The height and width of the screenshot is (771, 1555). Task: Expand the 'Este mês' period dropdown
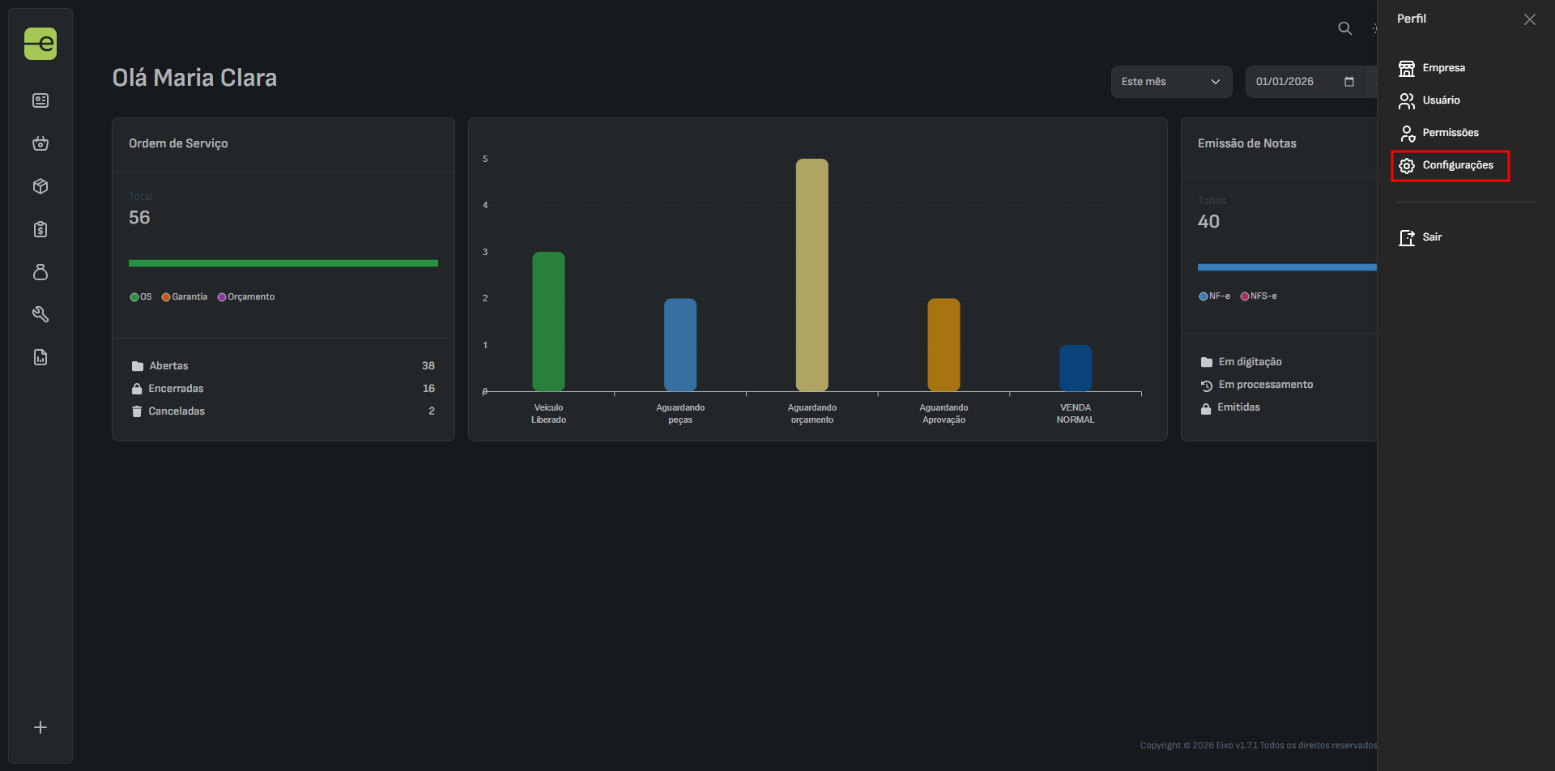pos(1170,82)
